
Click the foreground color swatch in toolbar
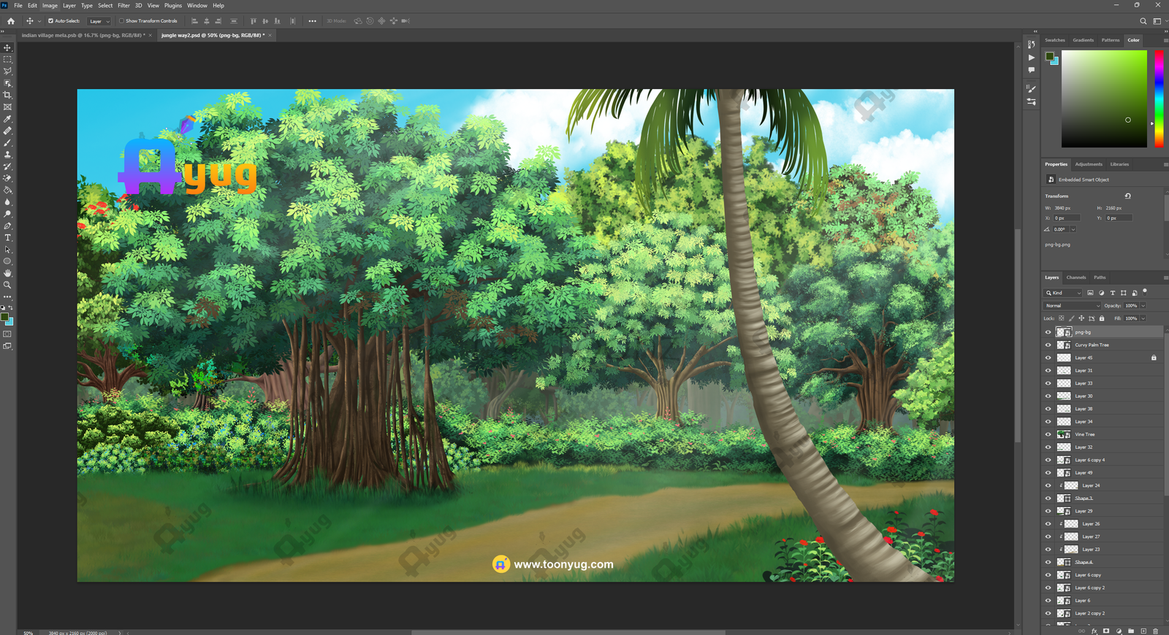click(x=4, y=317)
